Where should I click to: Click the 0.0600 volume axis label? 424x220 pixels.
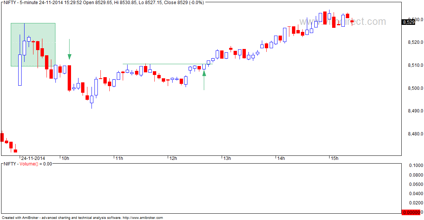pyautogui.click(x=417, y=184)
